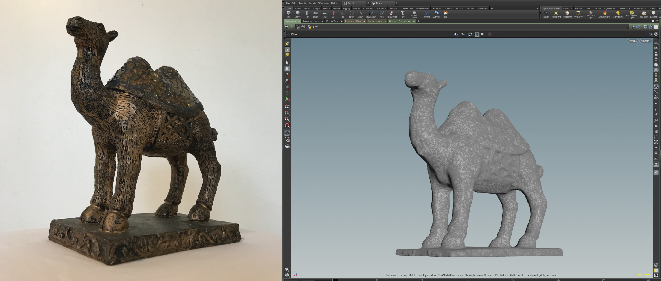Viewport: 661px width, 281px height.
Task: Activate the Move tool in left toolbar
Action: click(x=287, y=75)
